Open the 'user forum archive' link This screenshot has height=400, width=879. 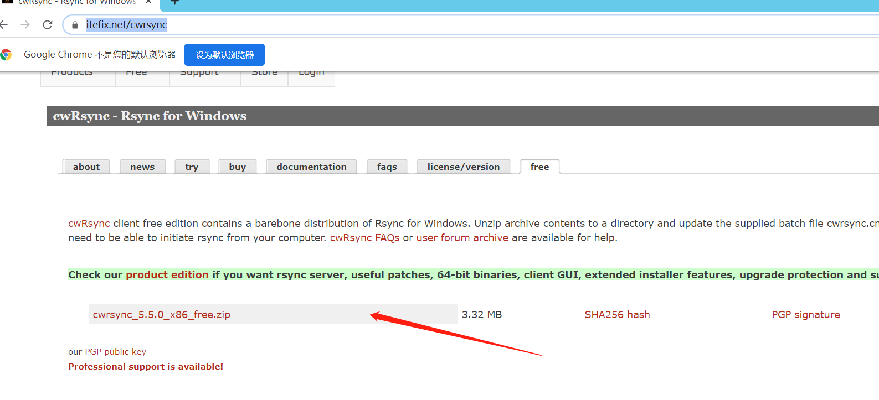tap(462, 238)
